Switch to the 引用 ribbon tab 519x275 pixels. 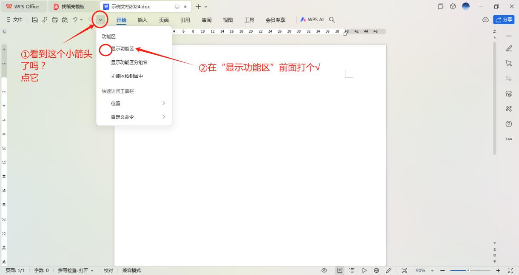[185, 20]
